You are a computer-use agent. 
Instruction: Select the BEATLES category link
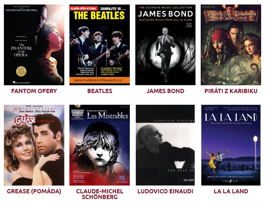pos(100,91)
